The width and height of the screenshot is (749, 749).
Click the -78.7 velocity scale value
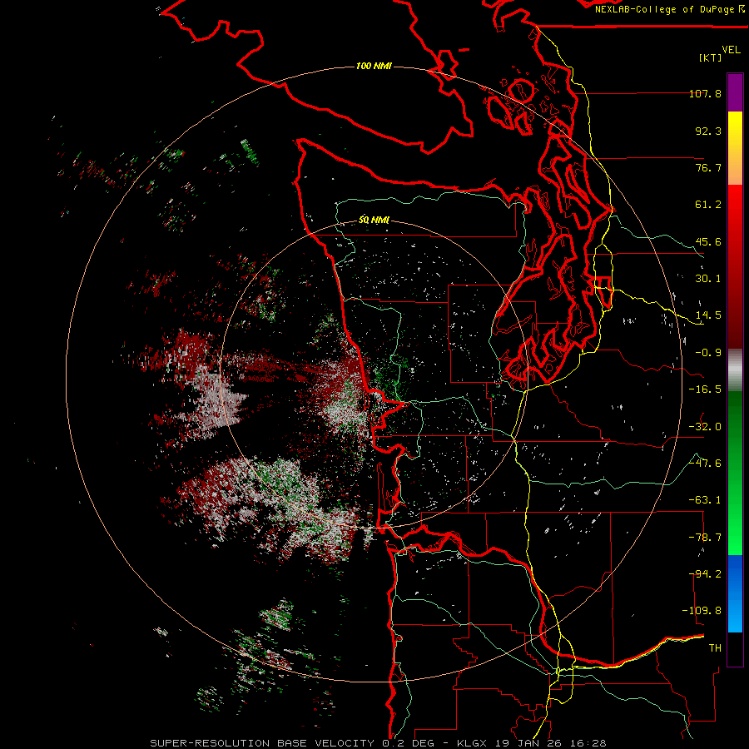[705, 538]
